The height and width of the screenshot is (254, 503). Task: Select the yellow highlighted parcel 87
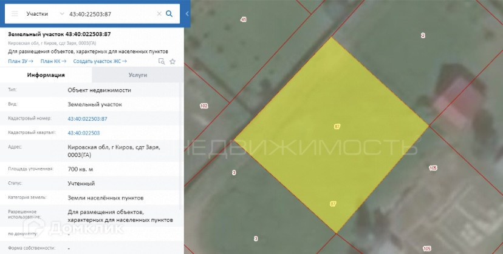point(332,136)
